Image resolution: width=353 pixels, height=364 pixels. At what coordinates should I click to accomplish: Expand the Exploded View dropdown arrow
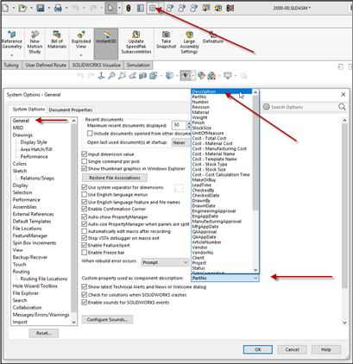[81, 55]
